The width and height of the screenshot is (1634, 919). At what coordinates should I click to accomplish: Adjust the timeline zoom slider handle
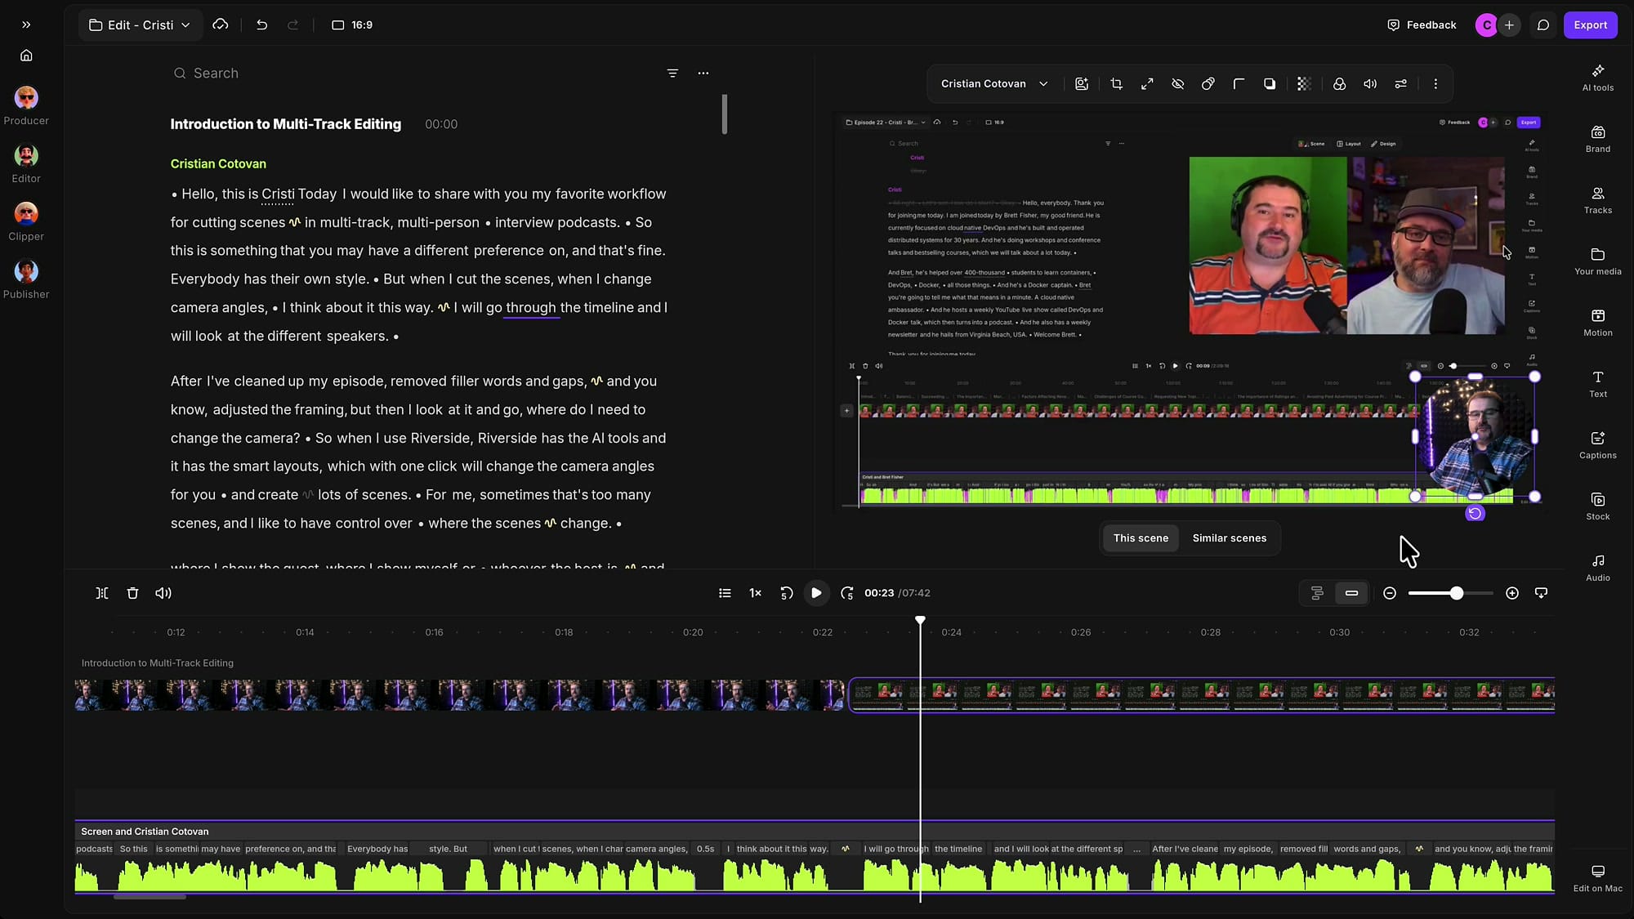pos(1456,593)
